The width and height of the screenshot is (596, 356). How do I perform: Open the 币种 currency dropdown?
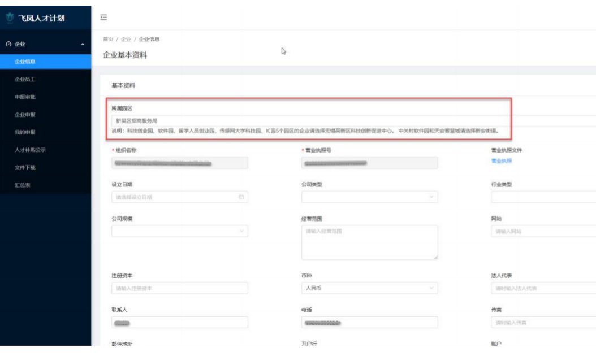tap(369, 288)
